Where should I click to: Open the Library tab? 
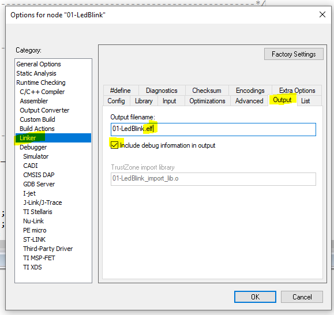(144, 101)
